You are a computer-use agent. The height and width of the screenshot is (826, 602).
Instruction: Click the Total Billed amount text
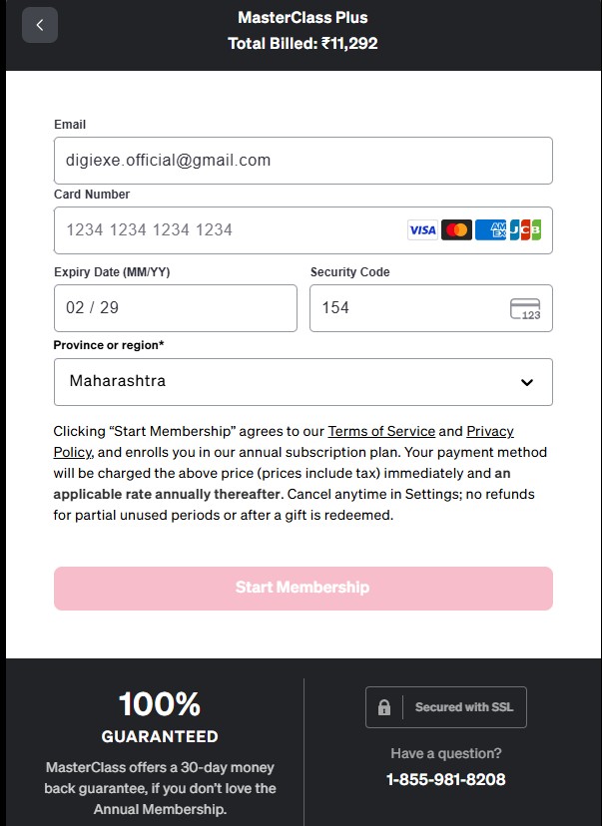pos(301,44)
